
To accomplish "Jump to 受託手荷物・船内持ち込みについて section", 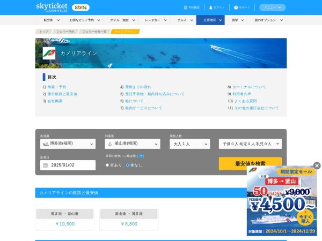I will [x=155, y=94].
